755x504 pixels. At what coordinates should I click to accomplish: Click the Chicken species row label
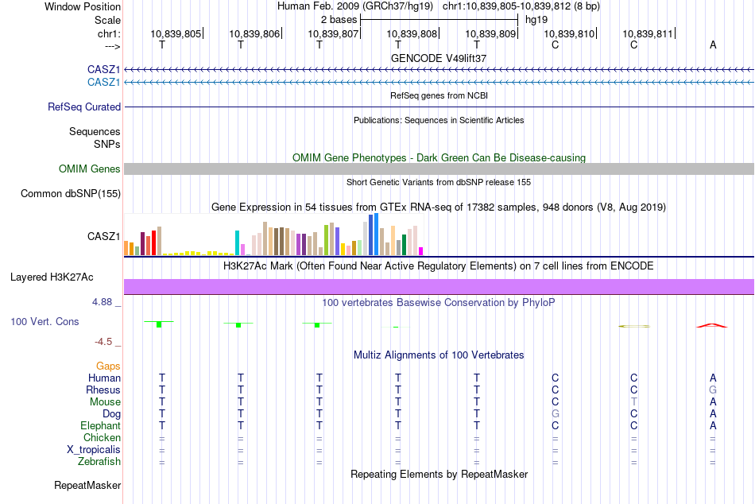(x=102, y=437)
